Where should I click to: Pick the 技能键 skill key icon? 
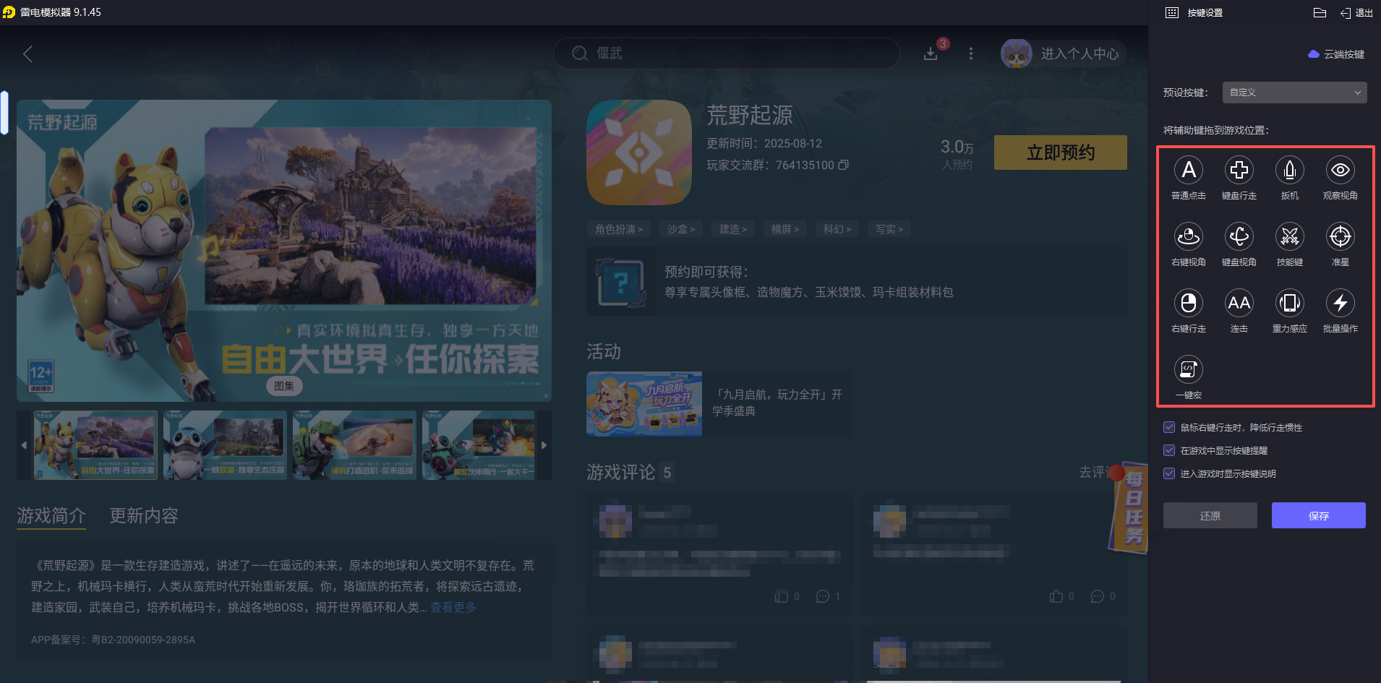point(1289,236)
